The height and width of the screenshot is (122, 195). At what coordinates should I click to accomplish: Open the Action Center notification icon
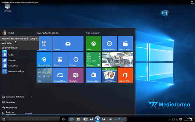[x=181, y=119]
